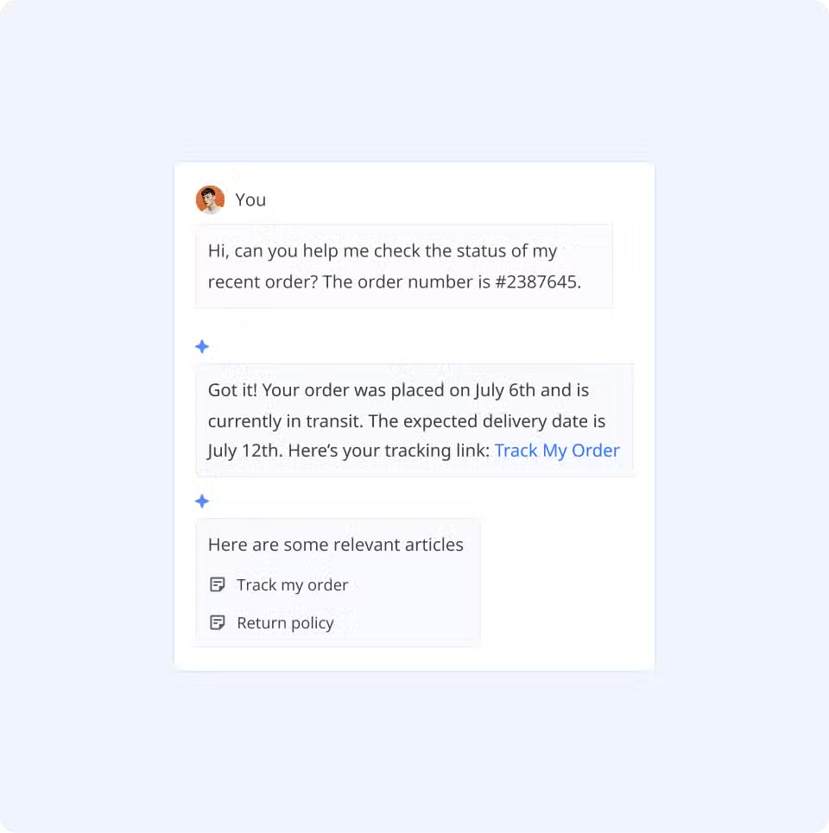
Task: Select order number #2387645 in the message
Action: click(537, 281)
